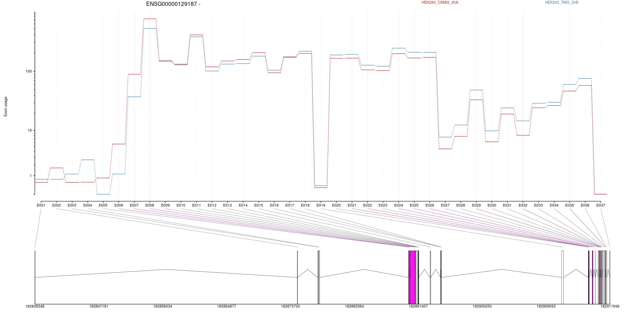Click exon label E024
The height and width of the screenshot is (319, 639).
(x=399, y=205)
